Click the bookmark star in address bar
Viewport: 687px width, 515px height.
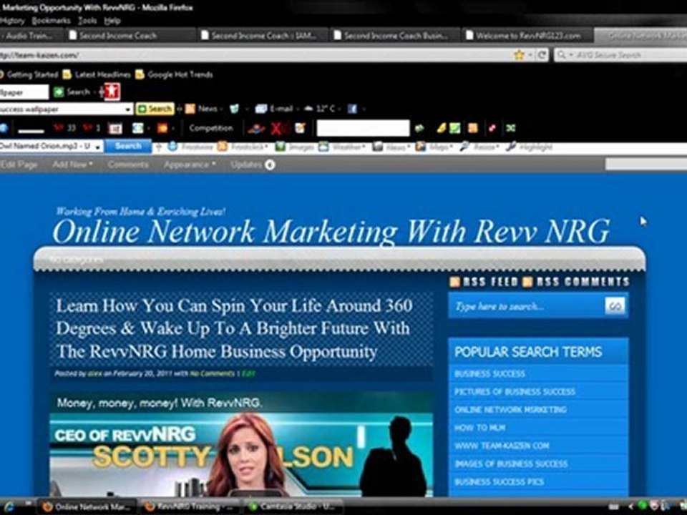520,55
